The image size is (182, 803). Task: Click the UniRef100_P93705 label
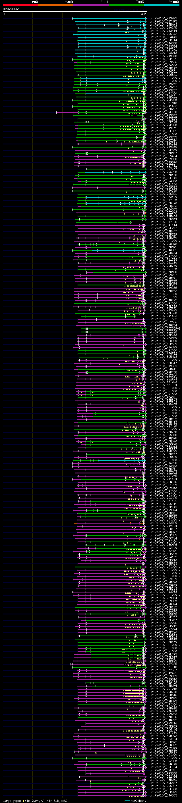pos(163,138)
